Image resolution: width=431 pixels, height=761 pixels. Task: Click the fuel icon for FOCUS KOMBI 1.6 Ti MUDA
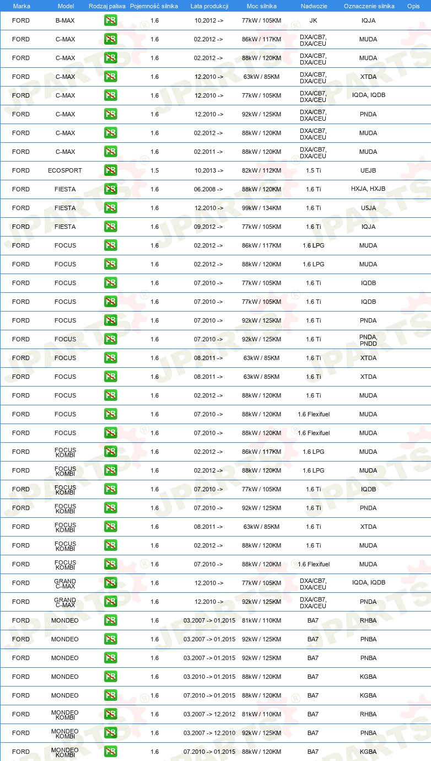click(x=110, y=545)
